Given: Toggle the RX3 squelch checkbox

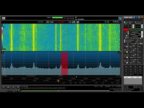Looking at the screenshot, I should [x=127, y=57].
